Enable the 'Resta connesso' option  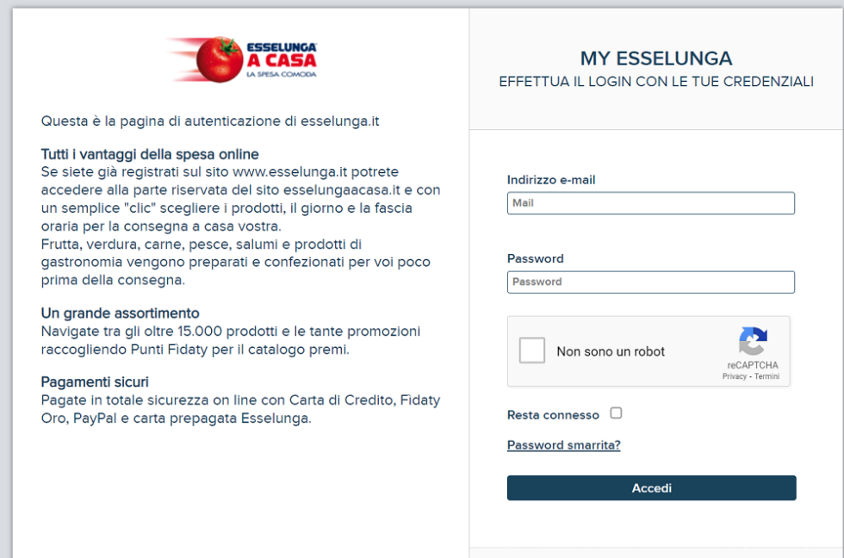(x=616, y=413)
